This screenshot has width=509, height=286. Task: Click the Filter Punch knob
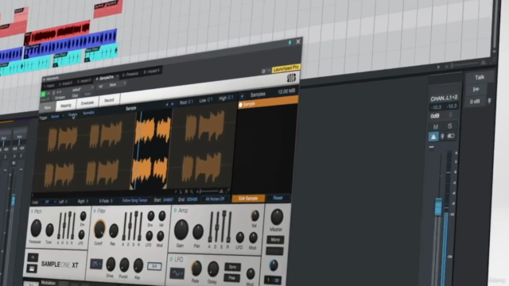coord(124,265)
